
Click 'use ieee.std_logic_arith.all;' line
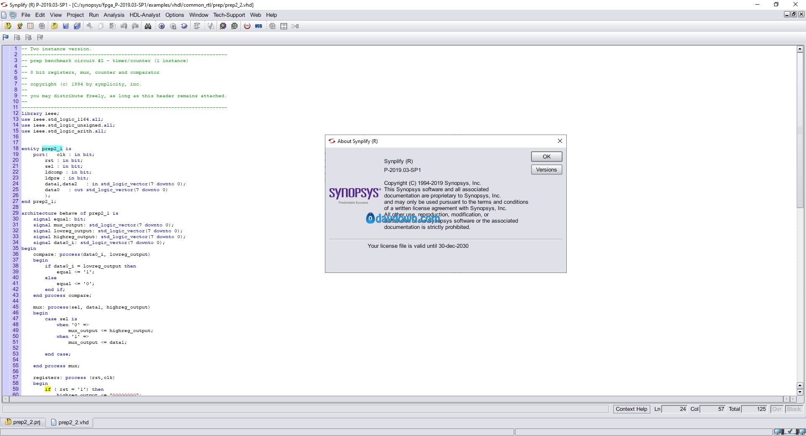[x=64, y=131]
